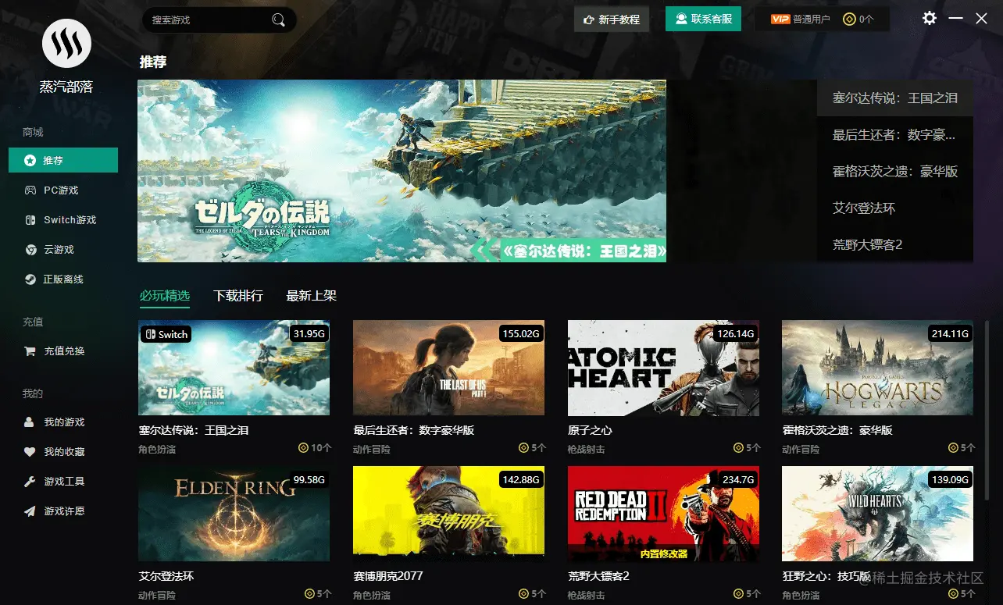
Task: Click the title 原子之心
Action: [590, 430]
